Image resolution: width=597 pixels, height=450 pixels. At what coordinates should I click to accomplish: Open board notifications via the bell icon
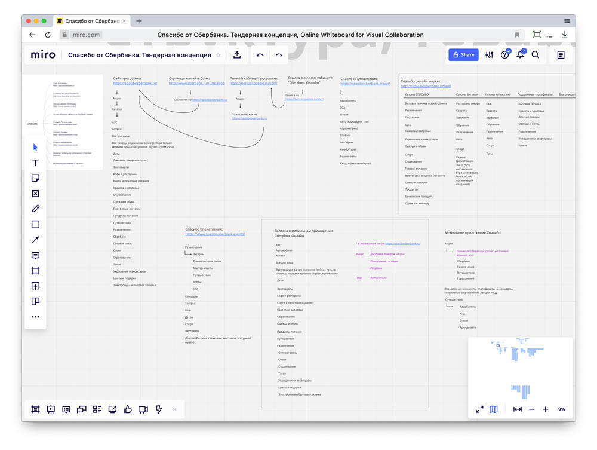[x=520, y=54]
